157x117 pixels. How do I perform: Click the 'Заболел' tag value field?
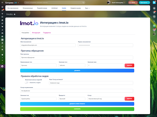[x=72, y=66]
